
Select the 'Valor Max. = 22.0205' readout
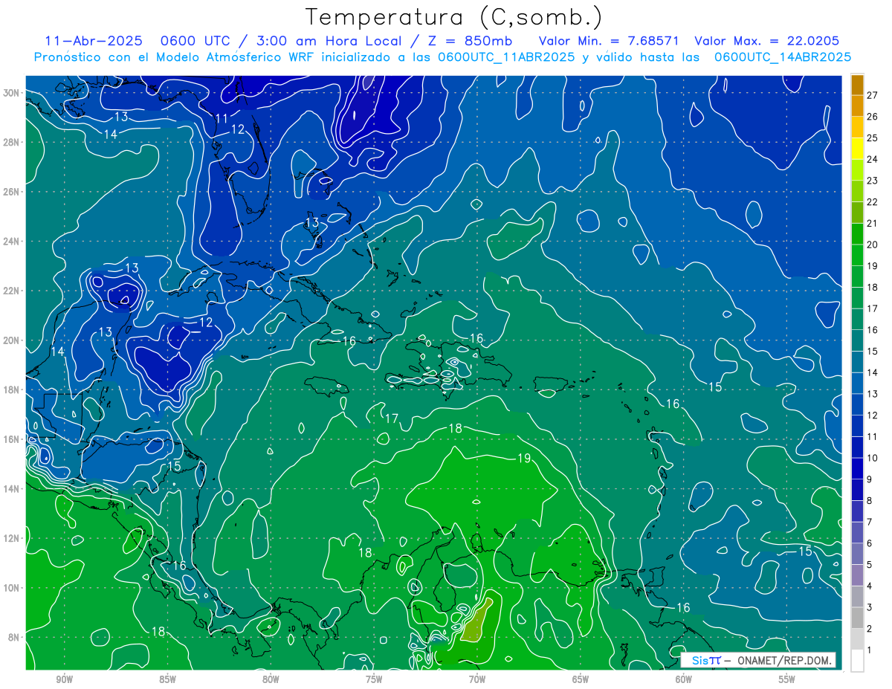point(767,41)
